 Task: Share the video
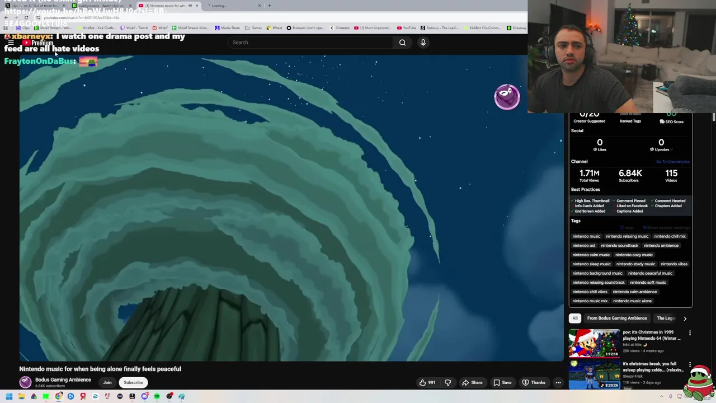click(472, 382)
